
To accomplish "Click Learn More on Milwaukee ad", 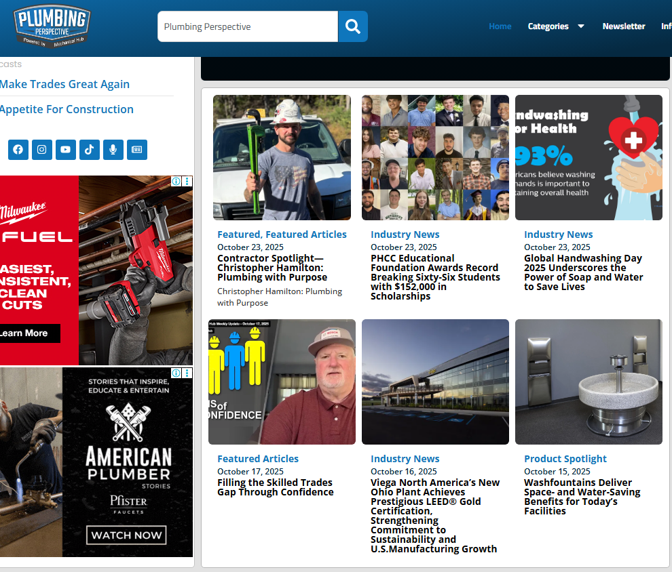I will coord(30,333).
